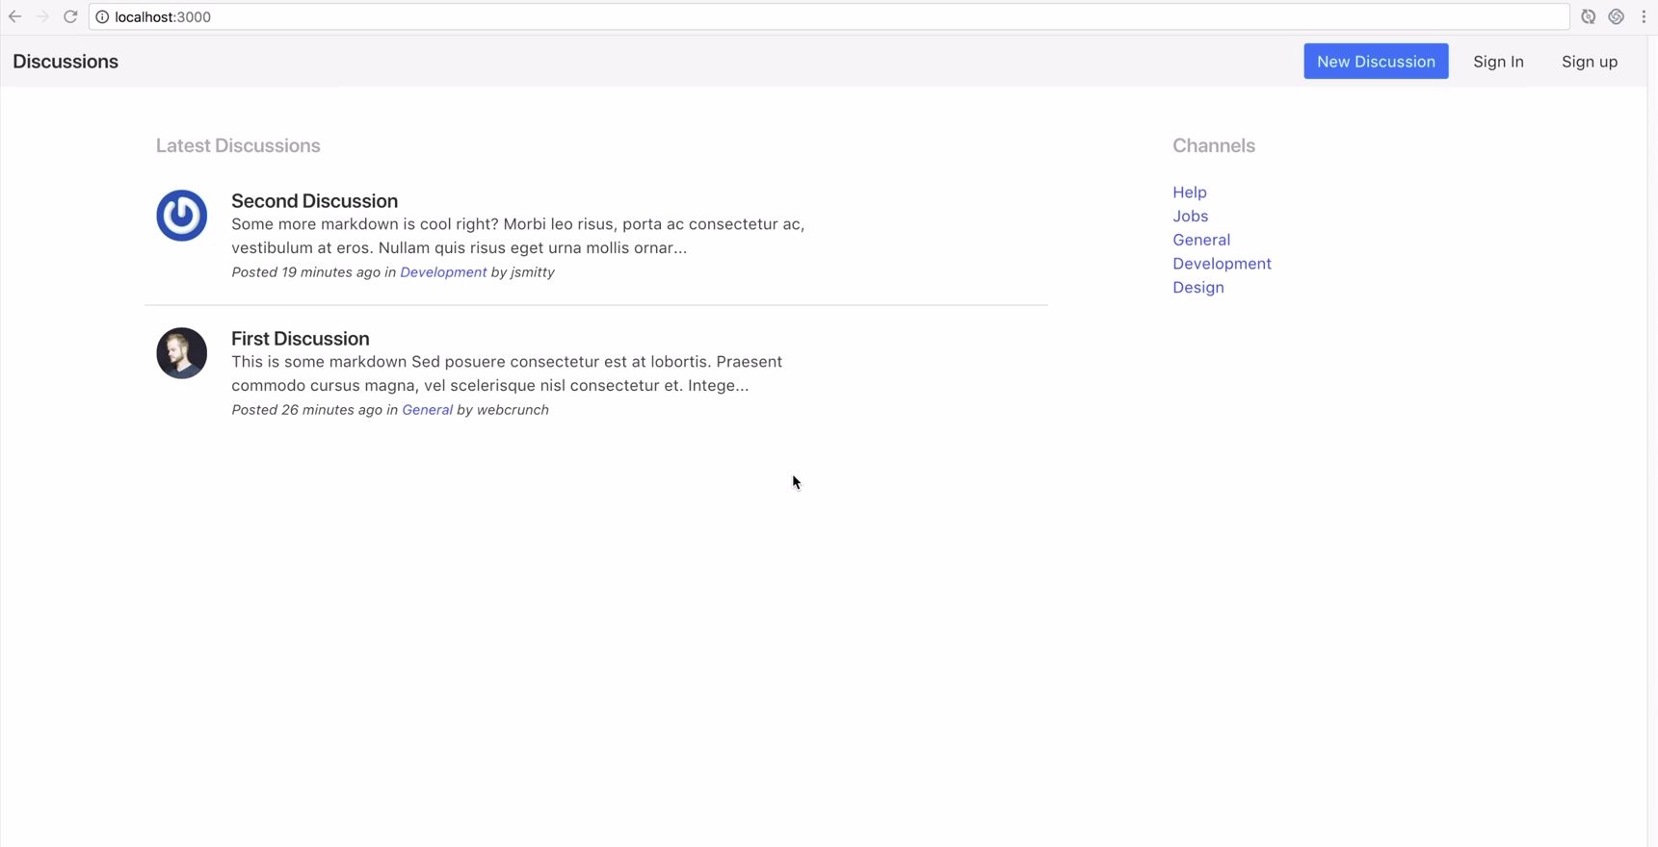Open the Second Discussion post
This screenshot has height=847, width=1658.
[314, 201]
